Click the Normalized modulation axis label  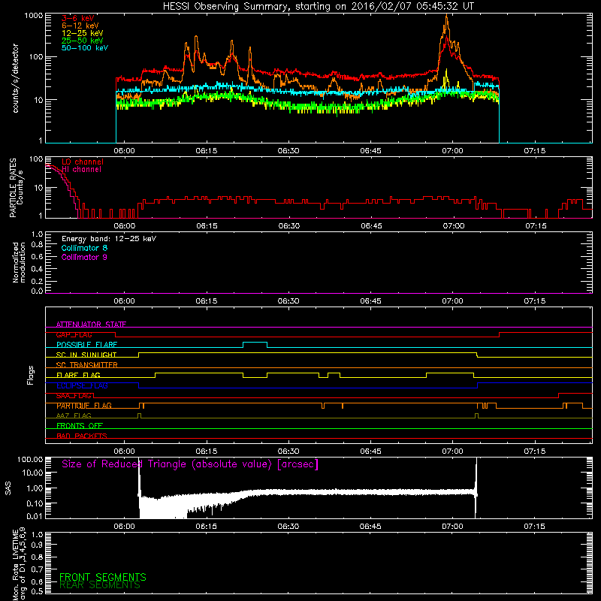tap(19, 262)
